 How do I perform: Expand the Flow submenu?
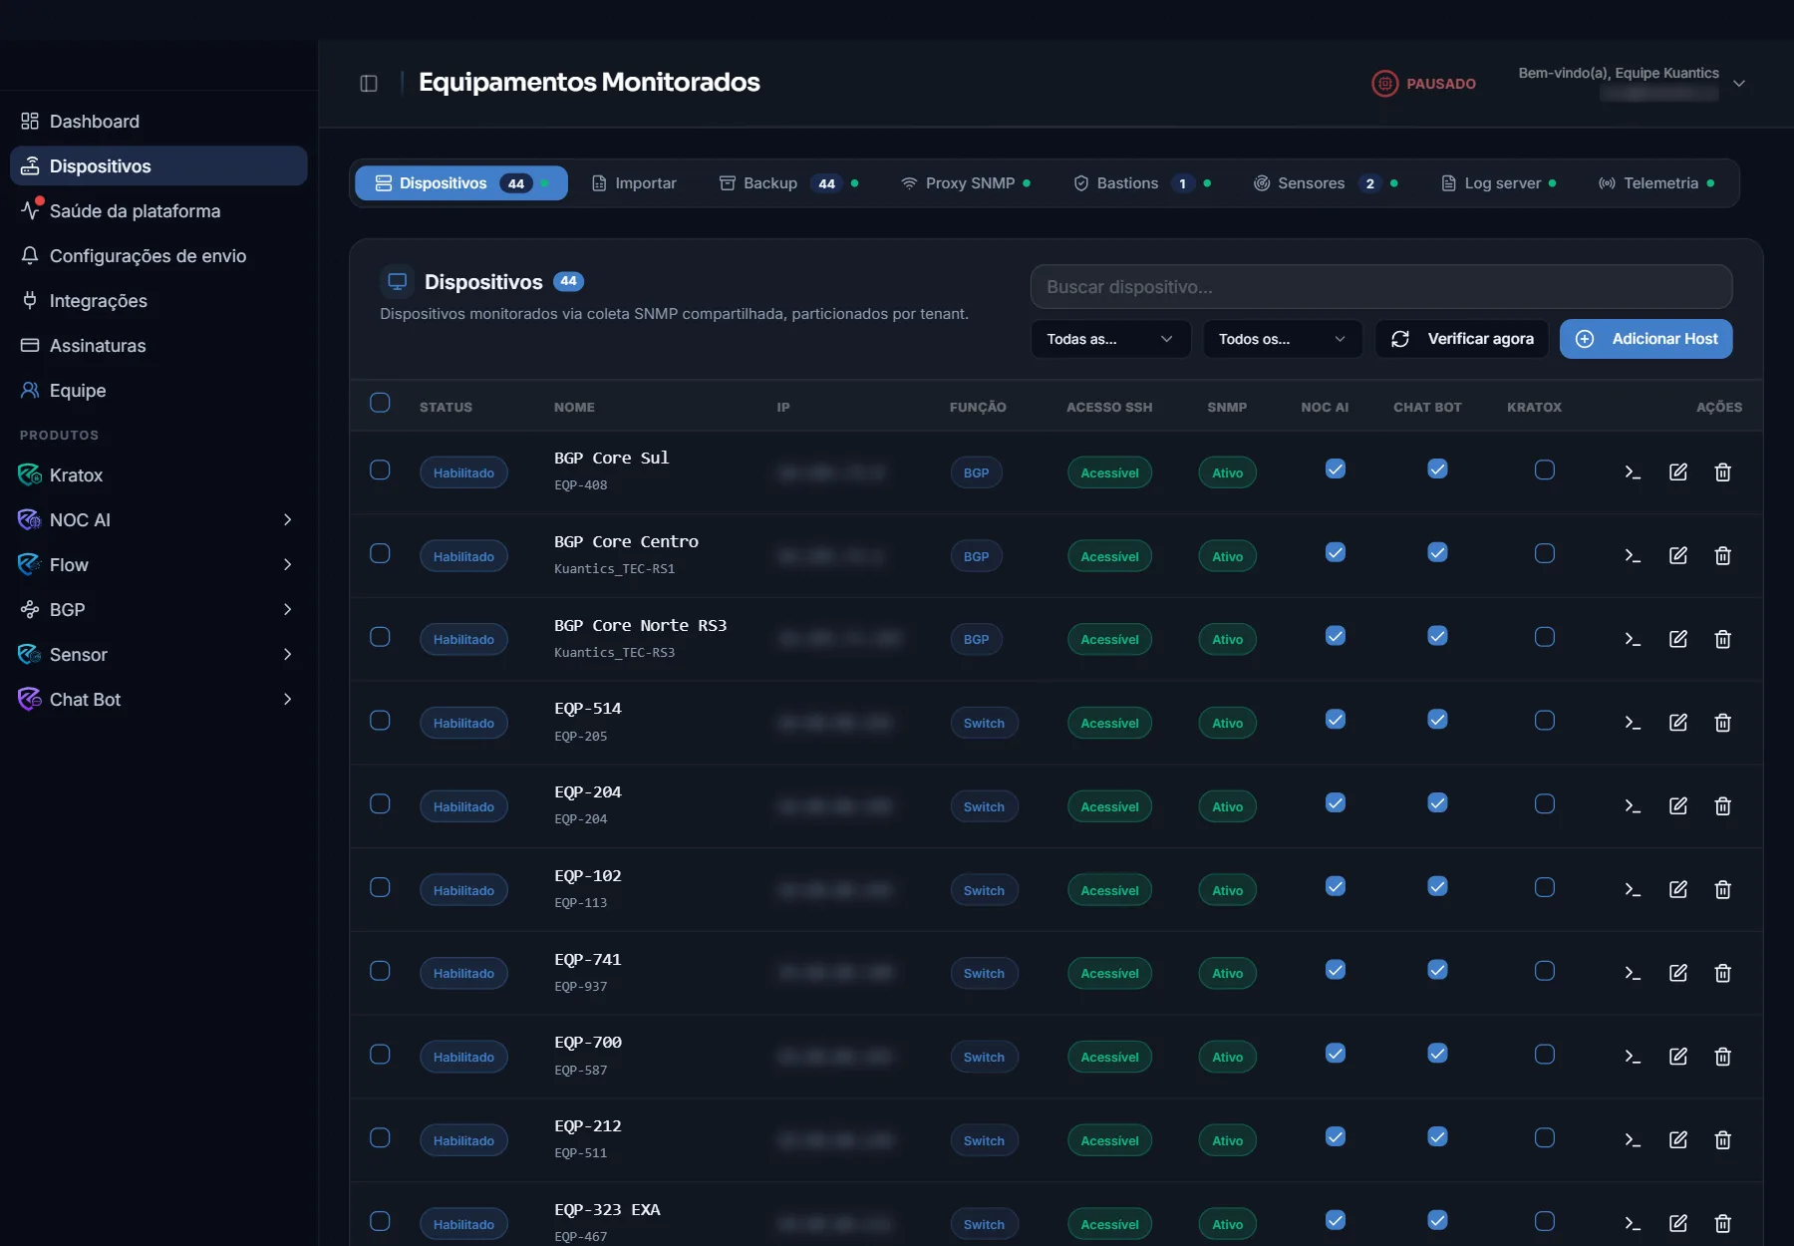point(287,564)
